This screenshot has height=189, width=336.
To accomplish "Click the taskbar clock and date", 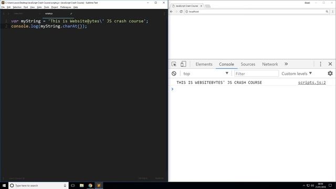I will click(x=320, y=185).
